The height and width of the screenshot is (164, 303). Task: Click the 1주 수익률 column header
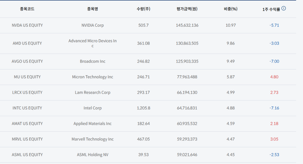(271, 9)
